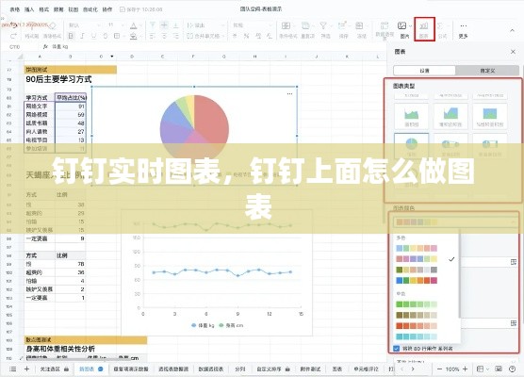Click the merge cells (合并单元格) button

[x=205, y=36]
